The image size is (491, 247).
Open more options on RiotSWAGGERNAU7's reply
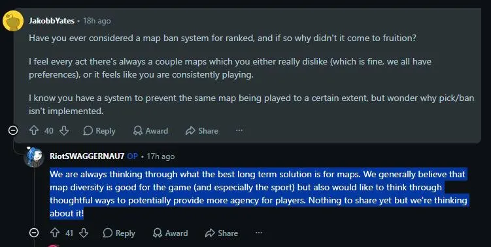click(259, 233)
